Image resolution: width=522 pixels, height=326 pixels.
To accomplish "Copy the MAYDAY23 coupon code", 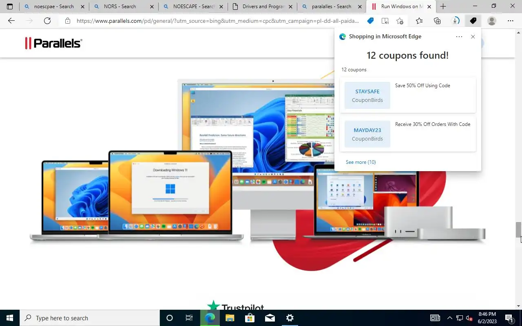I will (x=367, y=134).
